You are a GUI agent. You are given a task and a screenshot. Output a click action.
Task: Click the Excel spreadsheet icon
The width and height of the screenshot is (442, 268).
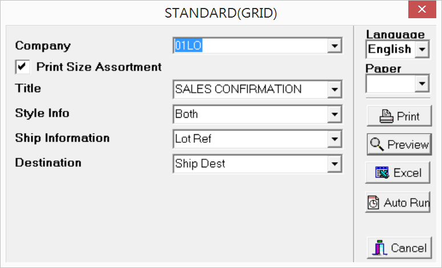382,172
